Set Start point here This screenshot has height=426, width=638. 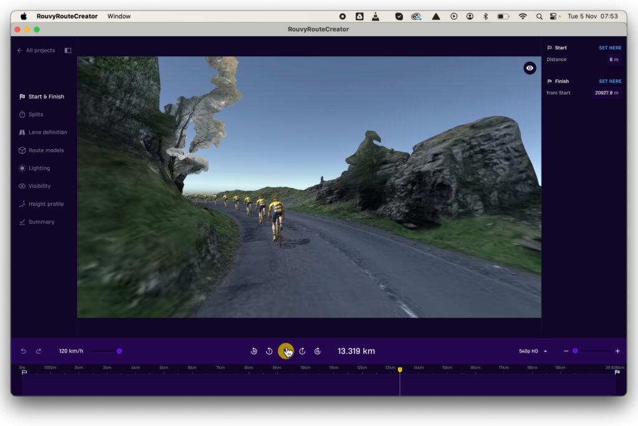610,47
